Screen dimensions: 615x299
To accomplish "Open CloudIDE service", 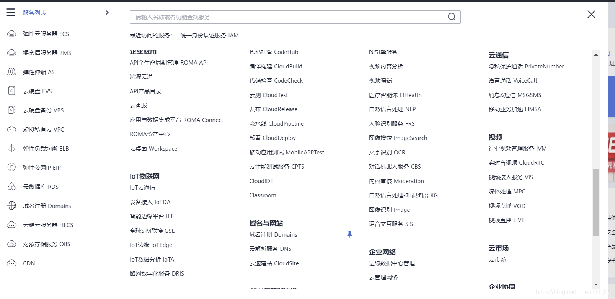I will [261, 181].
